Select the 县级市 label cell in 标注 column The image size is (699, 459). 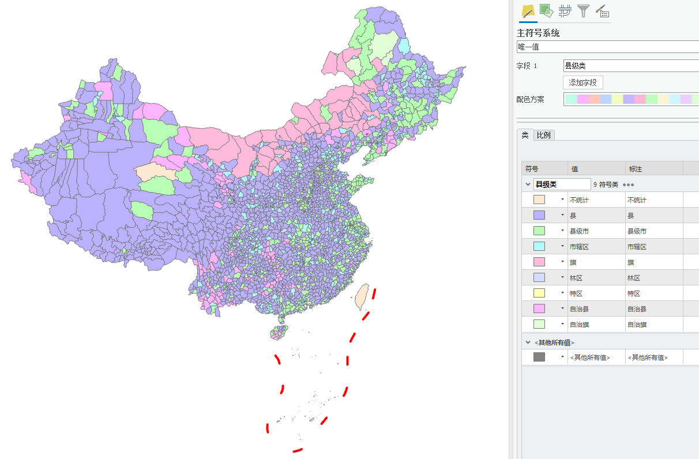click(654, 231)
